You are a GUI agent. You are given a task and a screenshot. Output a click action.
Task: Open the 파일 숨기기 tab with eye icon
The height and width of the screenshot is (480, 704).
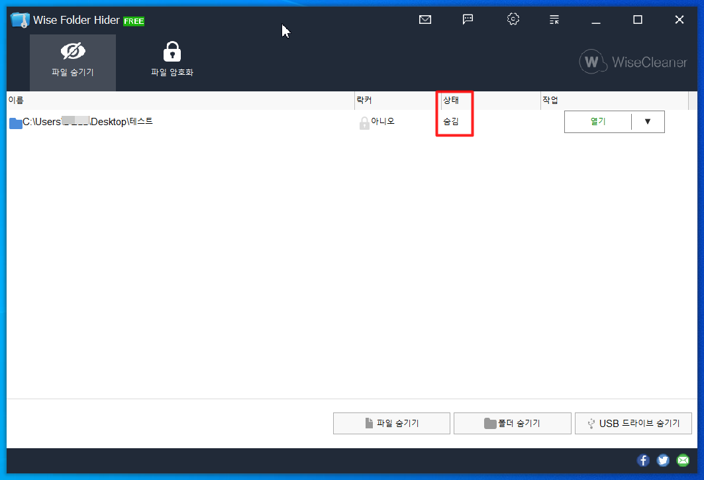(x=73, y=63)
